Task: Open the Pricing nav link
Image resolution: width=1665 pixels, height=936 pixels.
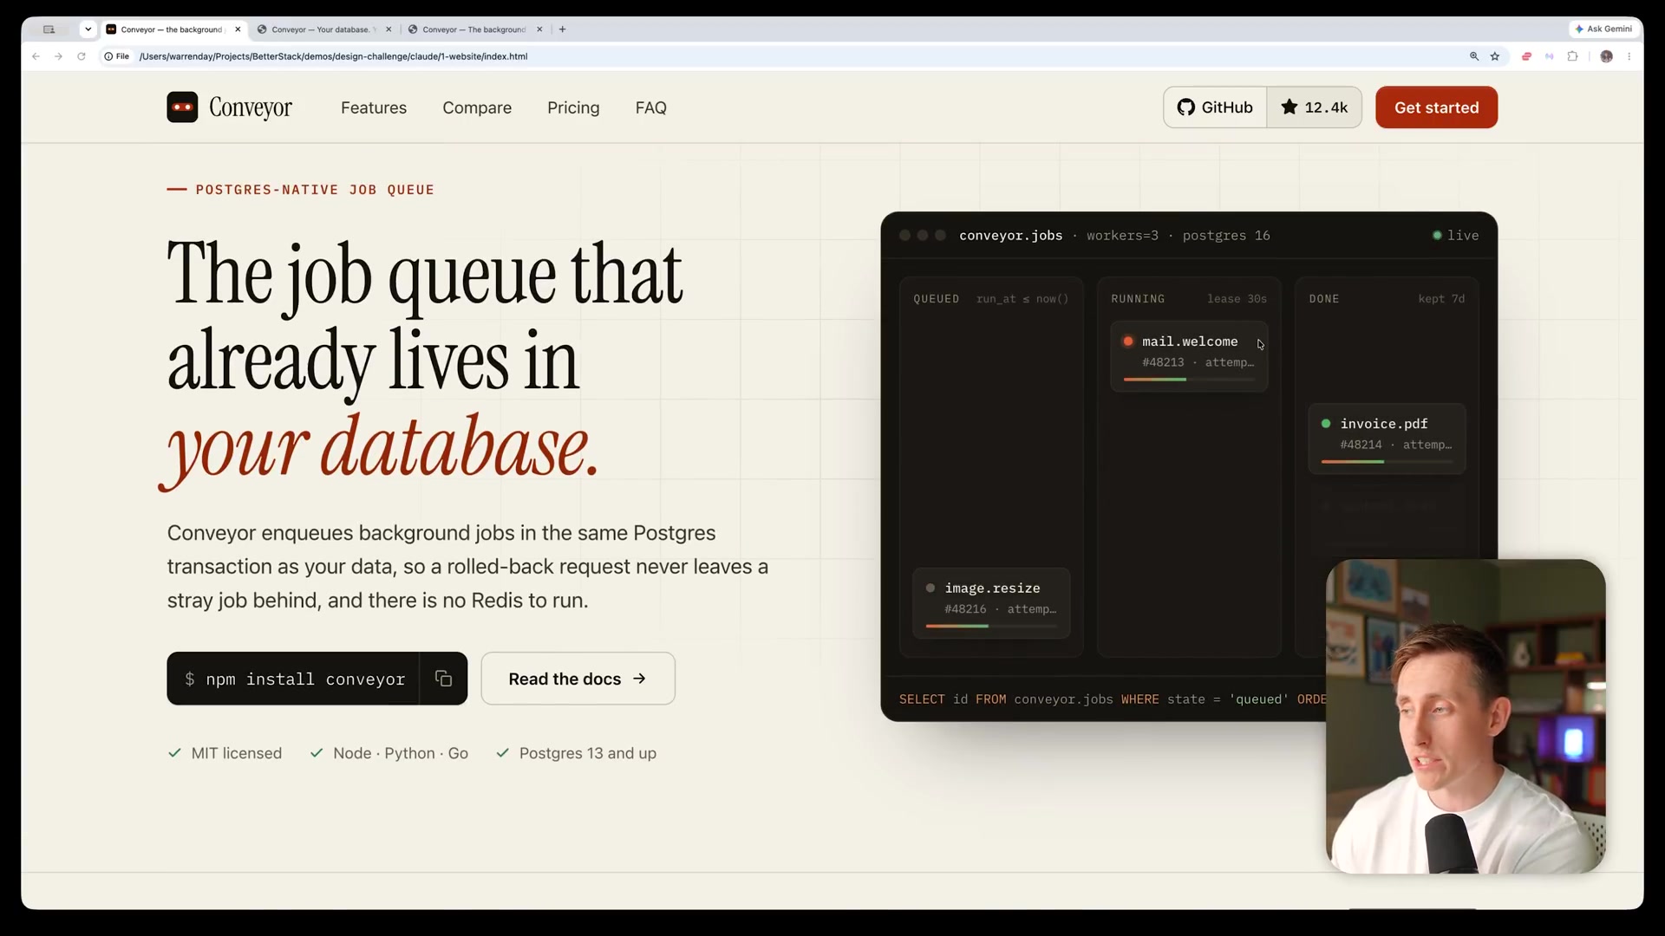Action: pyautogui.click(x=573, y=107)
